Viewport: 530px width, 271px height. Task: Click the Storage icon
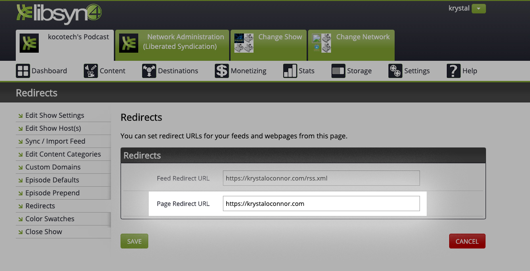(338, 71)
